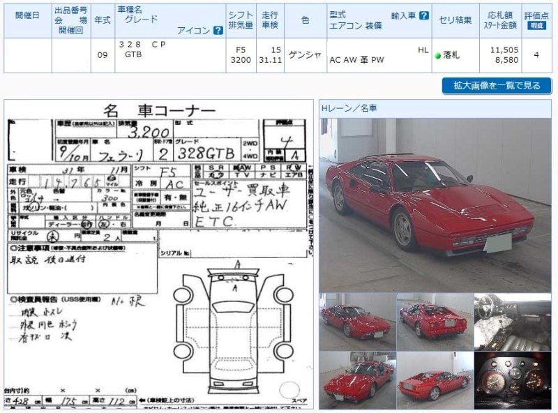The height and width of the screenshot is (413, 558).
Task: Click the 瑕疵 badge under 評価点
Action: click(536, 26)
